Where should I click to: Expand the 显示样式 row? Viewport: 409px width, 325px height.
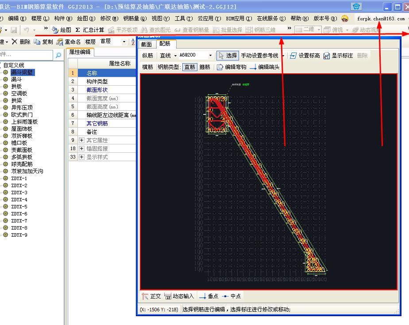coord(81,157)
